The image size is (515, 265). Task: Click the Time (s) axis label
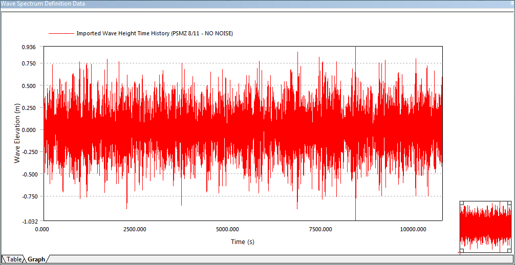coord(242,242)
